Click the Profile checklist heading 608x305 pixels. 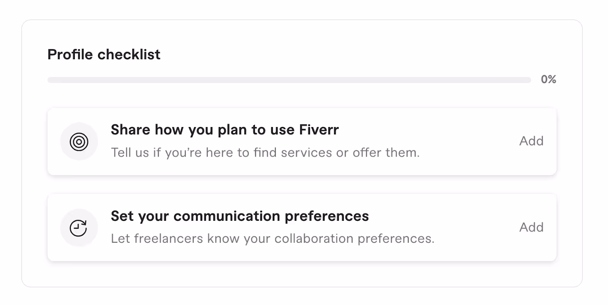click(x=104, y=55)
